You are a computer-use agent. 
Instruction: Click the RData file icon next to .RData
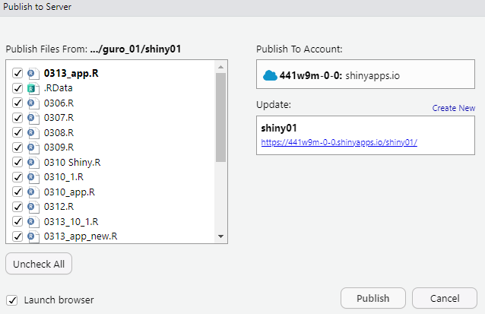coord(33,88)
